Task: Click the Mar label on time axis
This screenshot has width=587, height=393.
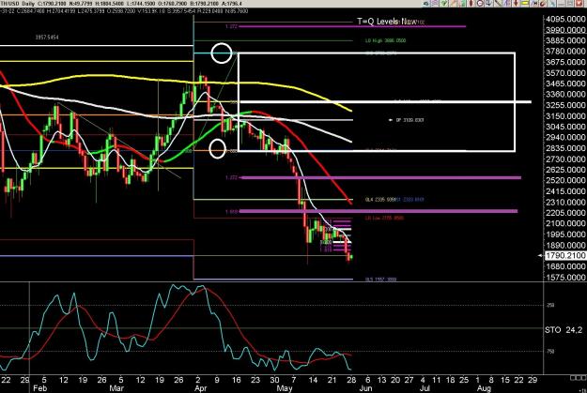Action: pos(116,388)
